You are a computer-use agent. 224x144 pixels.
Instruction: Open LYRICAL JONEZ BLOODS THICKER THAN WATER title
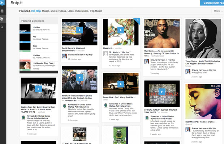click(160, 111)
